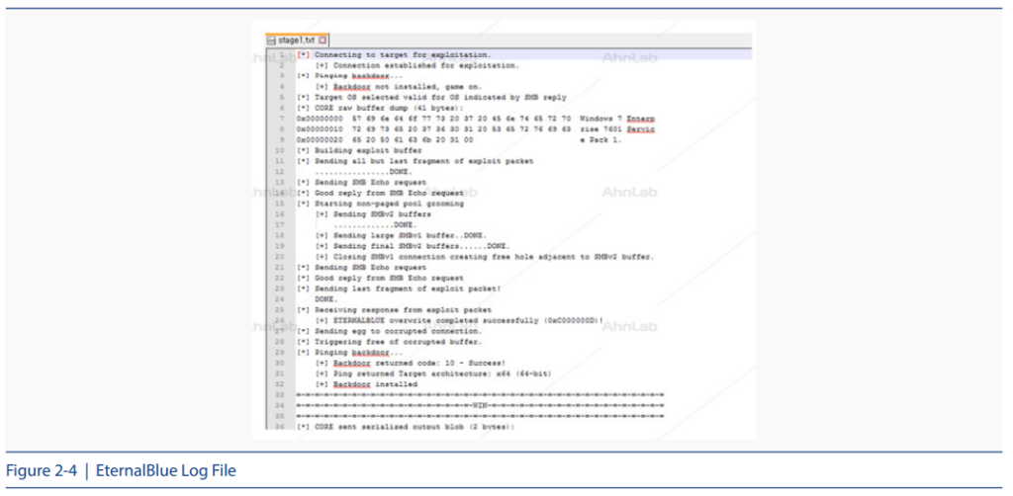
Task: Click line number 36 in the gutter
Action: pos(281,427)
